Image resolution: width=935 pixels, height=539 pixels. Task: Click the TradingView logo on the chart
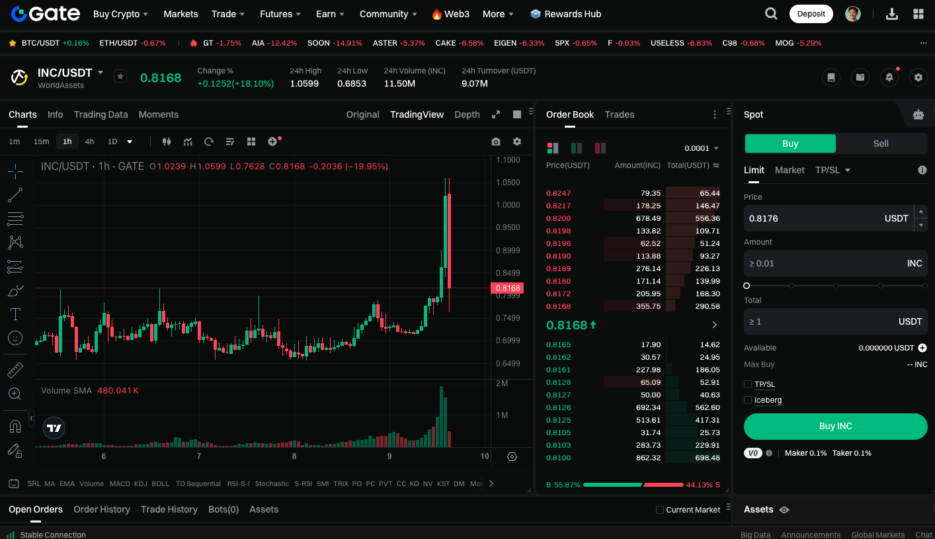54,428
